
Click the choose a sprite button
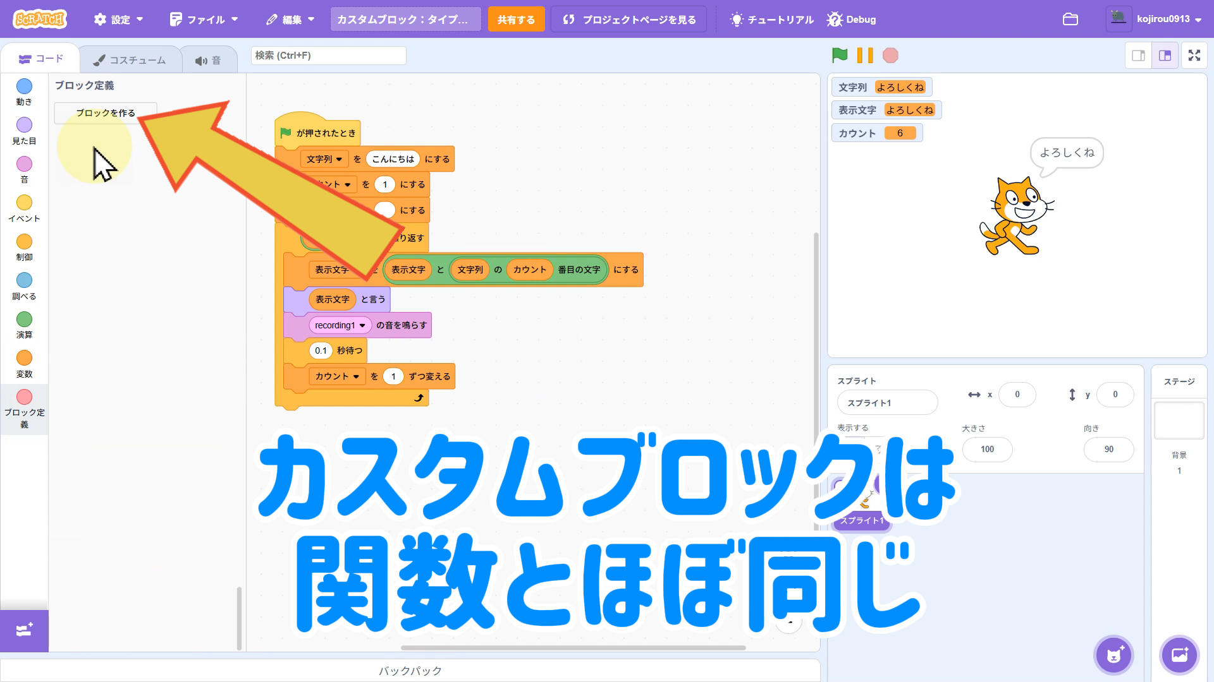[1113, 655]
